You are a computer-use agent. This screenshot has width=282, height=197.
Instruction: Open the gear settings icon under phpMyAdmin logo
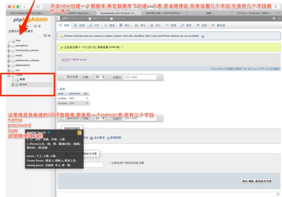click(x=35, y=26)
